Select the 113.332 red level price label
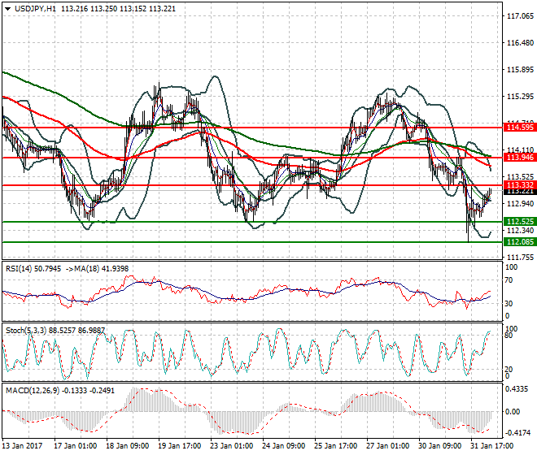This screenshot has width=537, height=455. coord(520,184)
